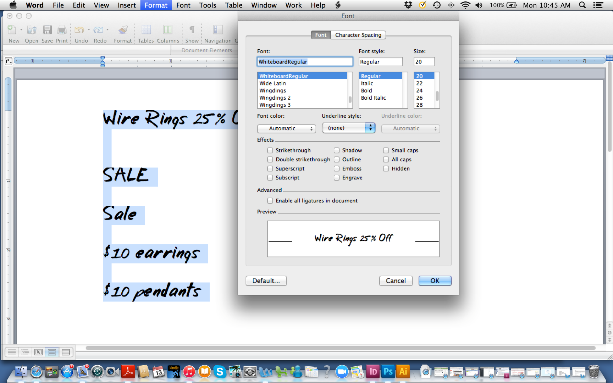Toggle paragraph marks with the Show icon

(192, 30)
